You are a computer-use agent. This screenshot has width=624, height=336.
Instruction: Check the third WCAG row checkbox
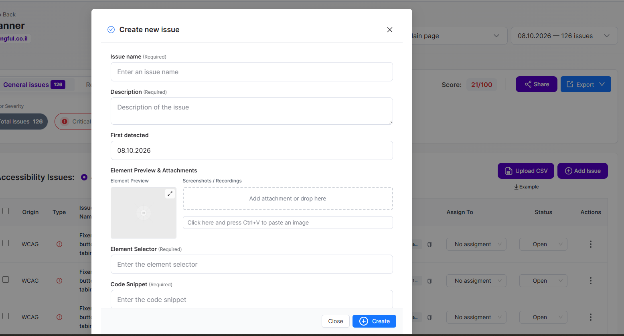tap(6, 316)
